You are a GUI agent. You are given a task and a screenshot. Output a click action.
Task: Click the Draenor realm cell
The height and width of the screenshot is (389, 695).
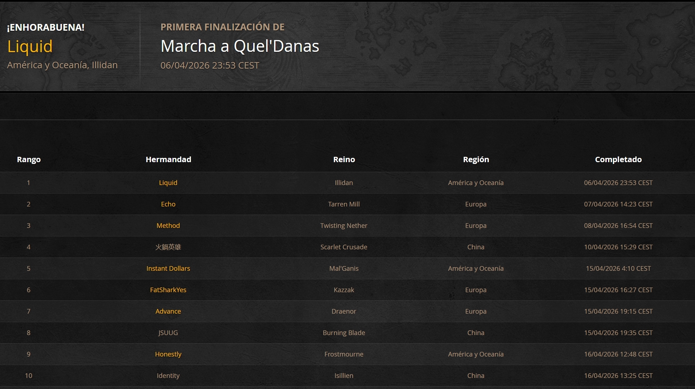(x=344, y=311)
